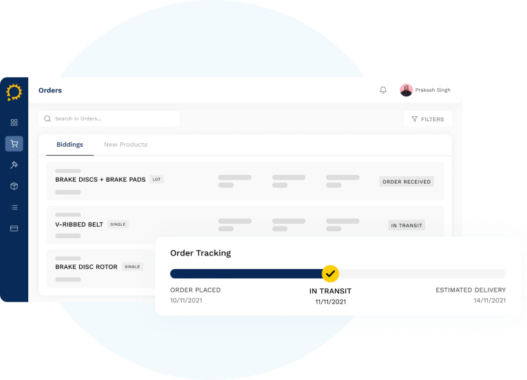This screenshot has width=527, height=380.
Task: Click the ESTIMATED DELIVERY label
Action: [471, 290]
